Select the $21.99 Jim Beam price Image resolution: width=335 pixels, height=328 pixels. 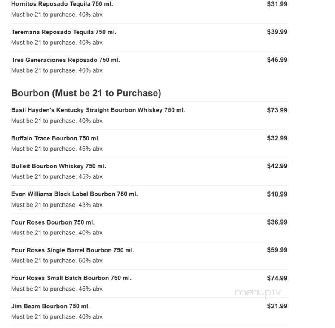(x=277, y=306)
